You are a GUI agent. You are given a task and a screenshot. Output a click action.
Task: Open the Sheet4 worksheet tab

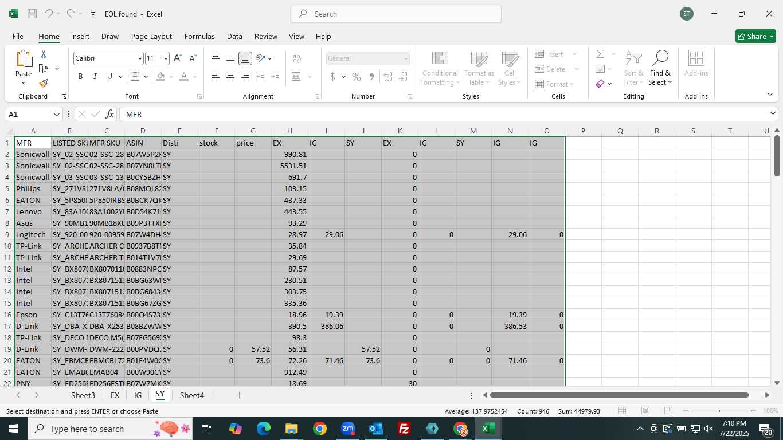point(192,395)
